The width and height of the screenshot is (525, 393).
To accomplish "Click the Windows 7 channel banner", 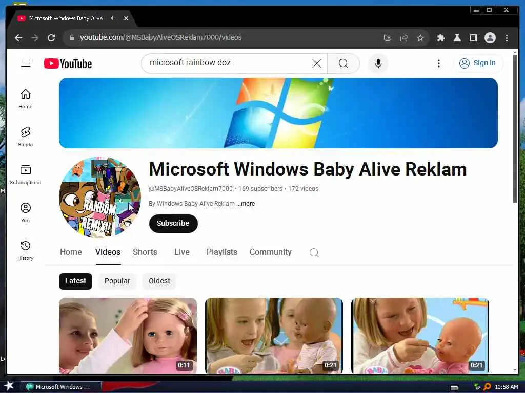I will tap(278, 113).
